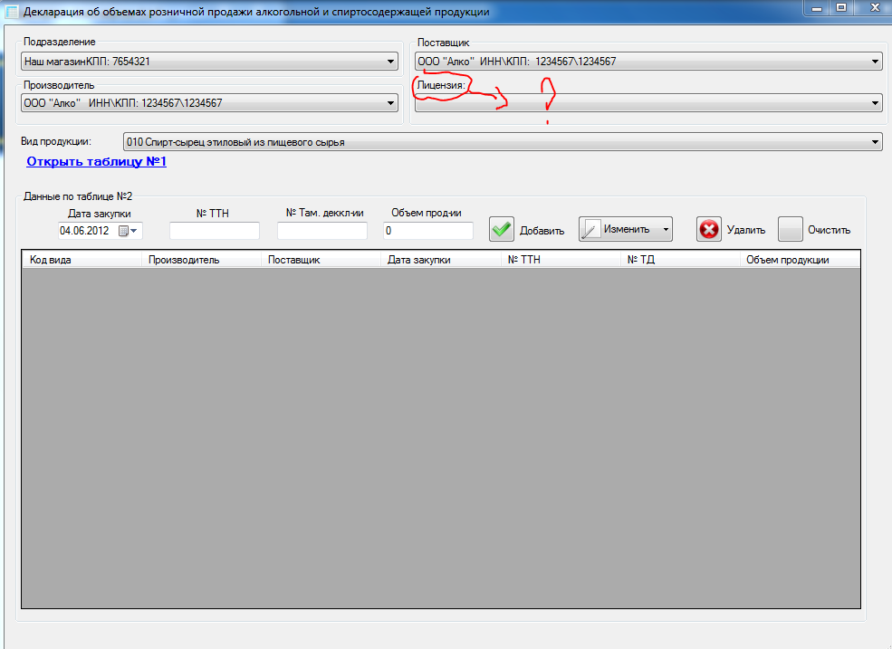Click the application icon in title bar
This screenshot has width=892, height=649.
pyautogui.click(x=12, y=12)
